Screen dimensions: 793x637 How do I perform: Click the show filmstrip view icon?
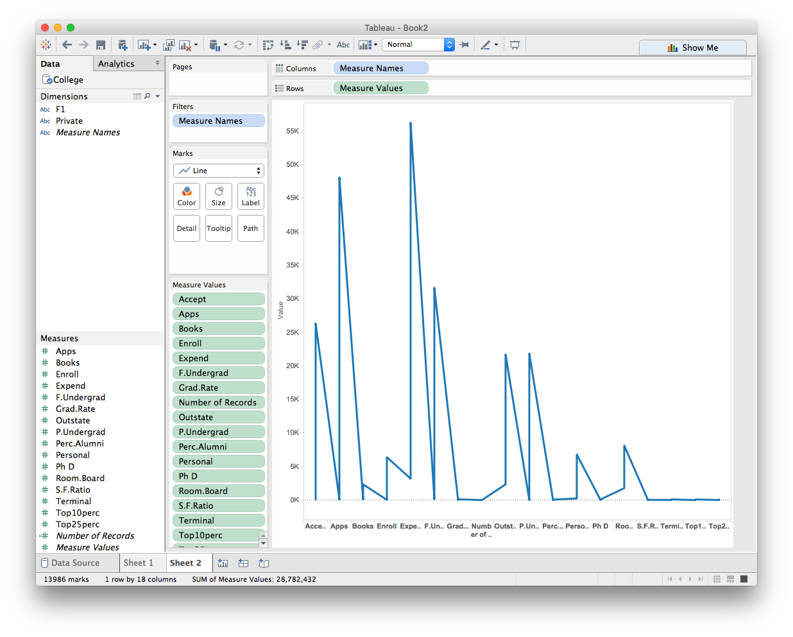pyautogui.click(x=730, y=579)
